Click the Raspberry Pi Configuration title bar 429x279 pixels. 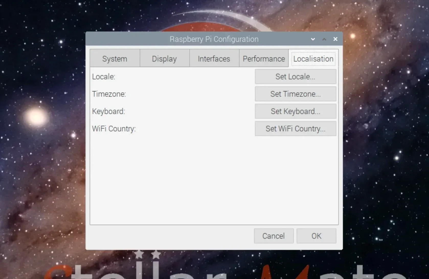[214, 39]
